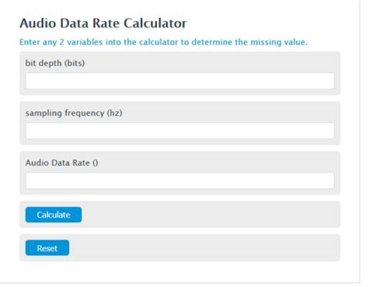Click empty grey area right of Reset button
This screenshot has height=287, width=368.
coord(204,248)
